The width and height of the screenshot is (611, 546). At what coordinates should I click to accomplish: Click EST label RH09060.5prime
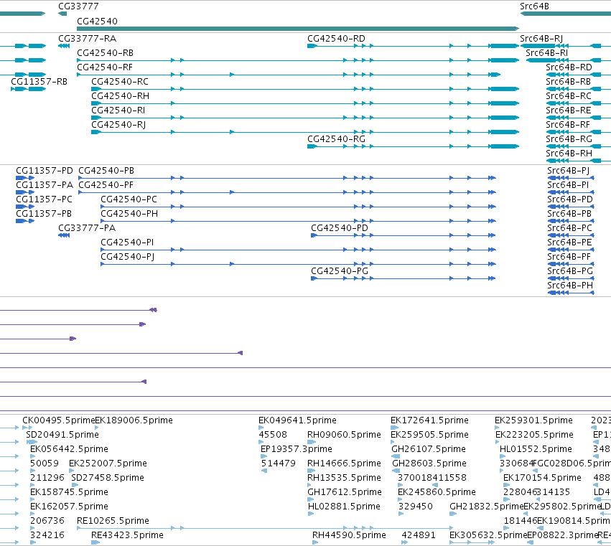point(344,435)
